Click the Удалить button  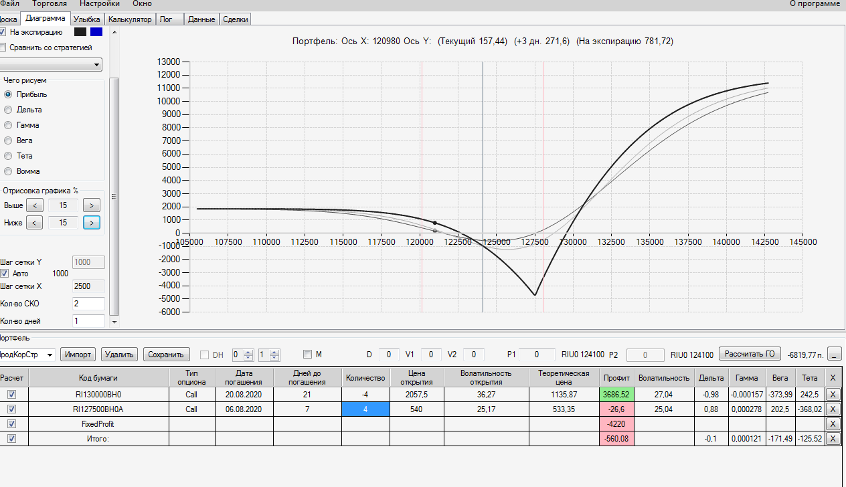pos(120,354)
